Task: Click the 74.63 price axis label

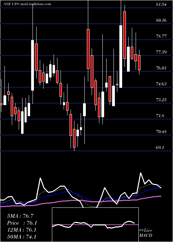Action: pyautogui.click(x=161, y=84)
